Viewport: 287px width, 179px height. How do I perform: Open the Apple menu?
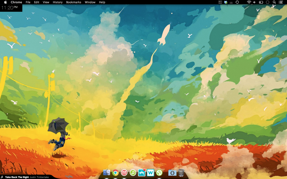pos(6,2)
